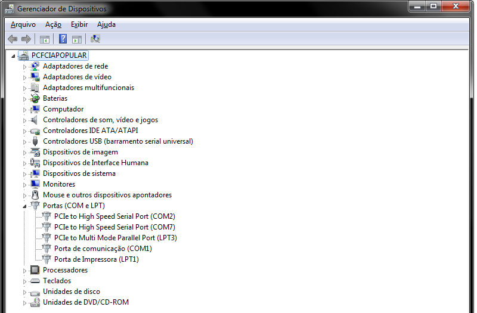The image size is (477, 313).
Task: Maximize the Gerenciador de Dispositivos window
Action: pyautogui.click(x=433, y=6)
